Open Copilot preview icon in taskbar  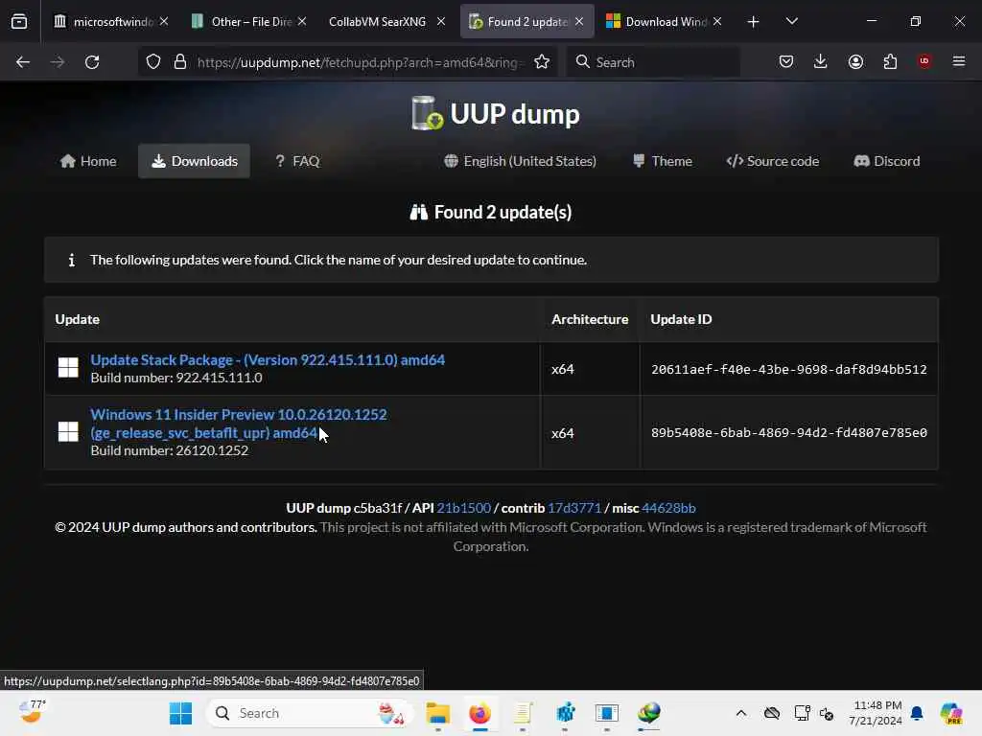[x=951, y=713]
